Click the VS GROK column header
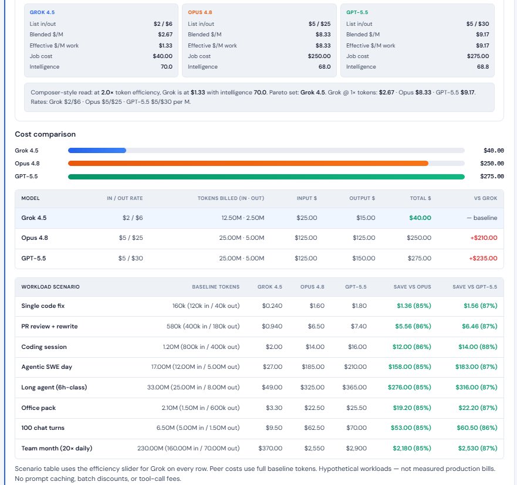This screenshot has width=517, height=485. point(485,198)
